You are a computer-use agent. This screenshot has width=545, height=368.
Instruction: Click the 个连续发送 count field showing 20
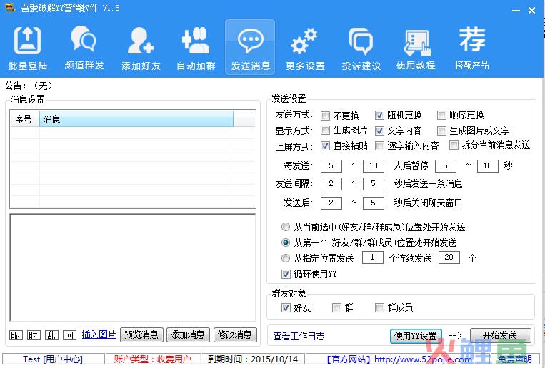449,257
